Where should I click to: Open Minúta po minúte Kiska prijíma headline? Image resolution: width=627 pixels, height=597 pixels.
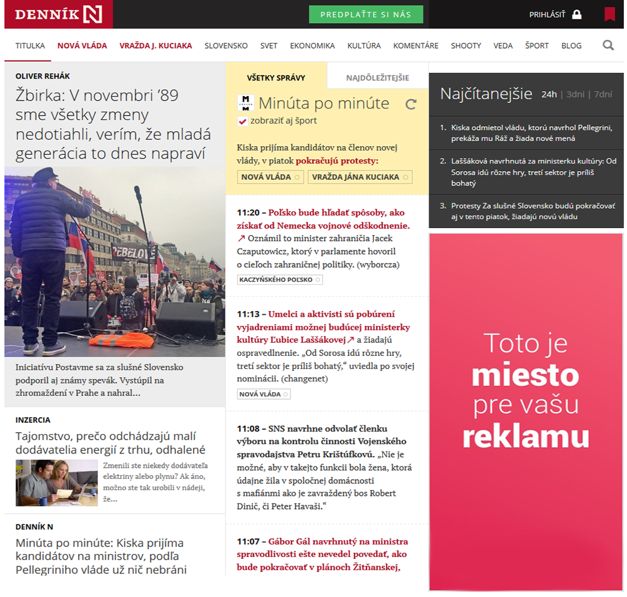point(101,556)
